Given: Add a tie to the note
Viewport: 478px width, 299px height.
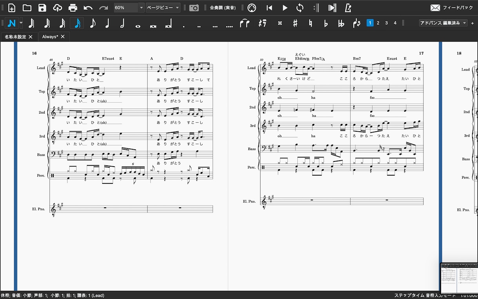Looking at the screenshot, I should (x=244, y=23).
